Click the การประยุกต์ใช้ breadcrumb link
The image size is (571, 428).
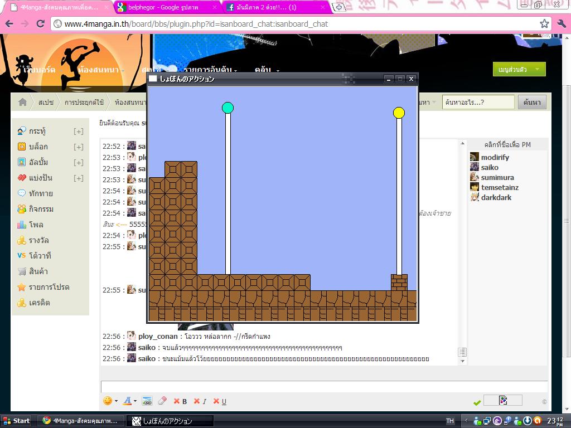(x=84, y=103)
